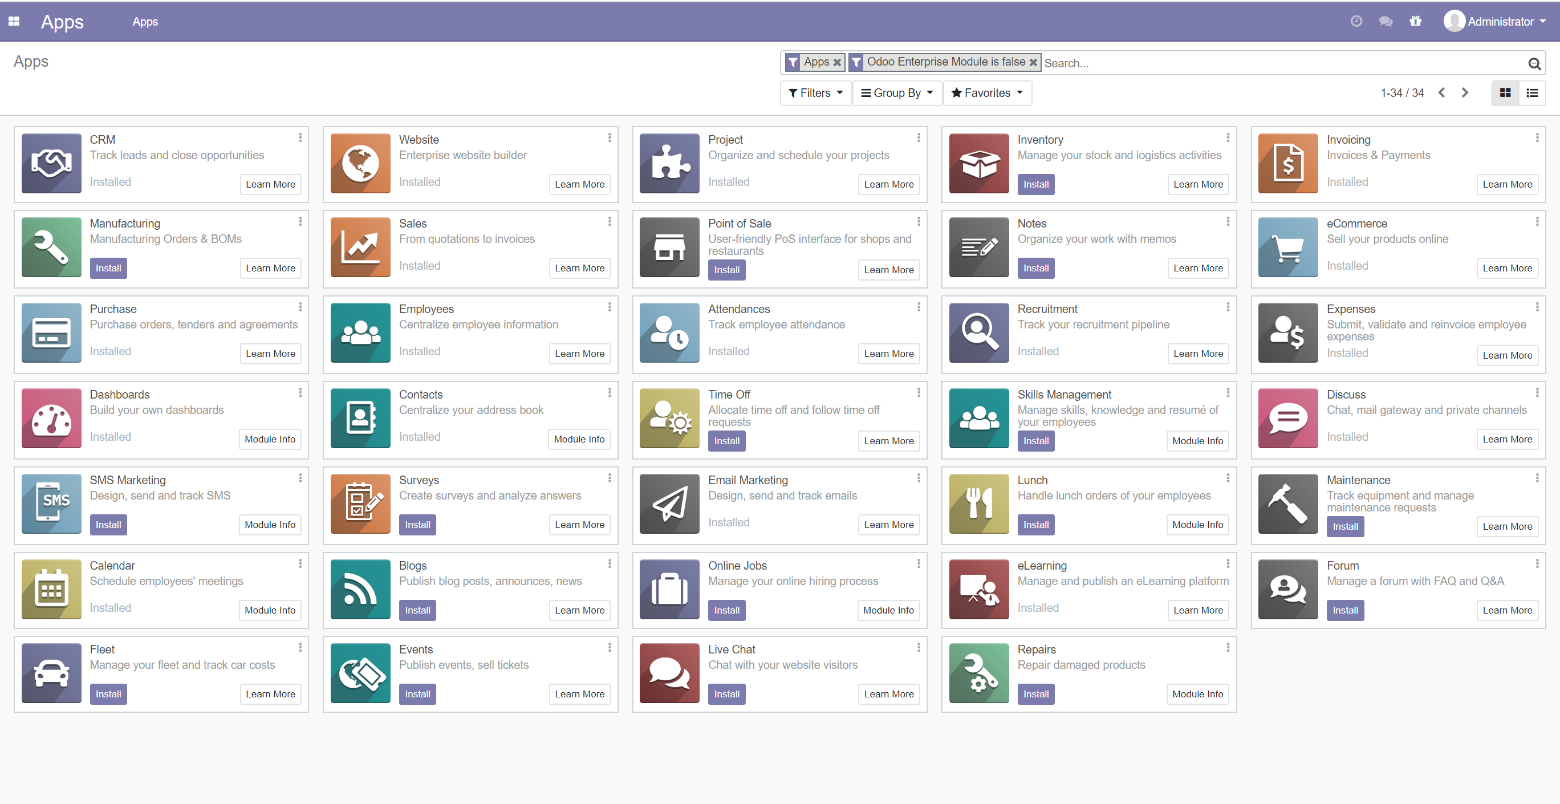Open Learn More for eLearning
The image size is (1560, 804).
(x=1197, y=610)
